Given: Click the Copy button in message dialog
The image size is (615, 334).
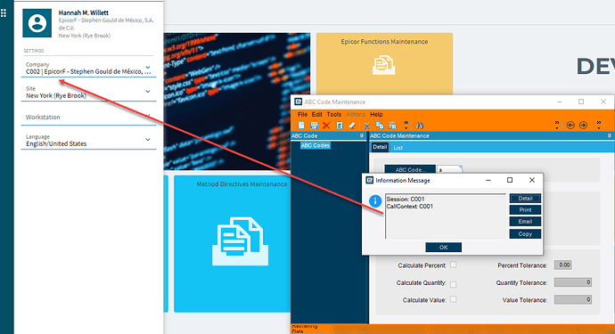Looking at the screenshot, I should (525, 234).
